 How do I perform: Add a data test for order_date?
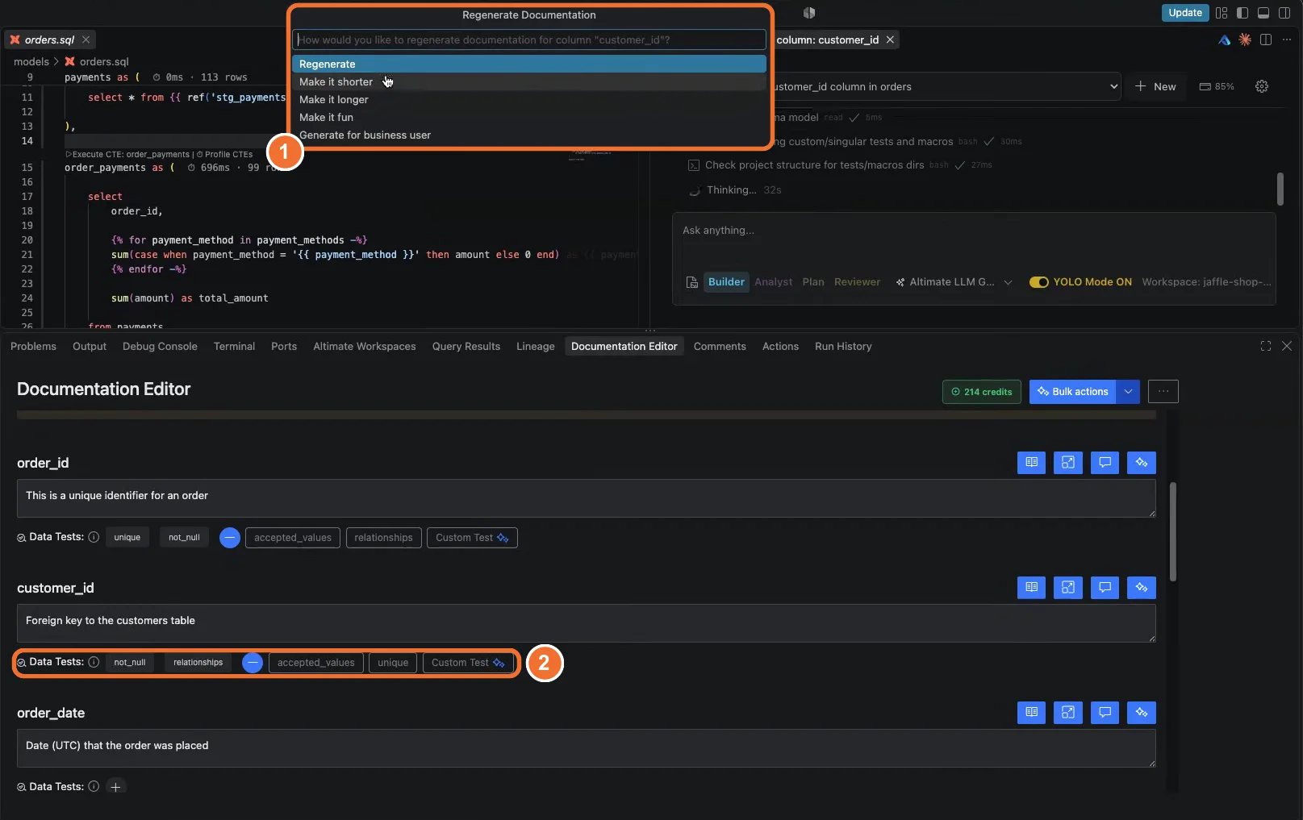coord(115,787)
